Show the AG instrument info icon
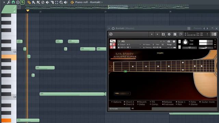 pyautogui.click(x=174, y=41)
